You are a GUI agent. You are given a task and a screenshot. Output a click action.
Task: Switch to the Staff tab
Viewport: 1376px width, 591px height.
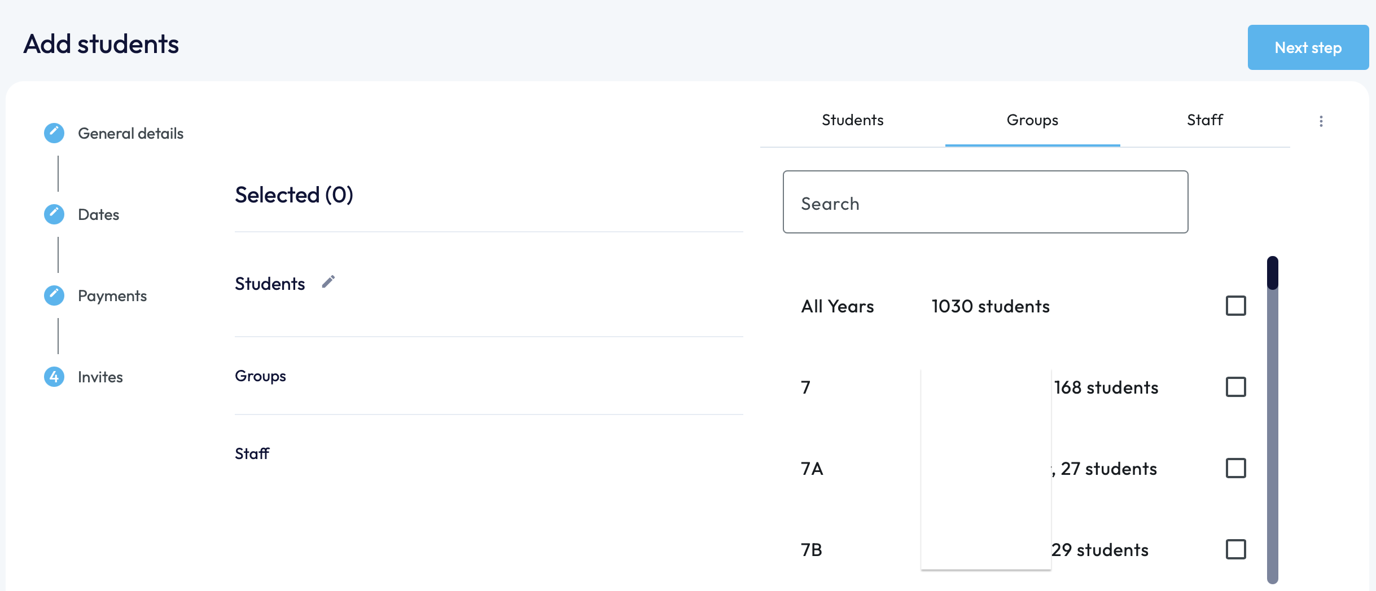(x=1205, y=120)
